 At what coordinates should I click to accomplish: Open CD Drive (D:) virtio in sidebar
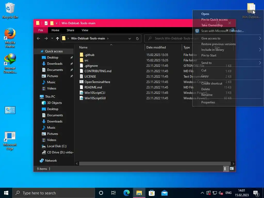60,152
